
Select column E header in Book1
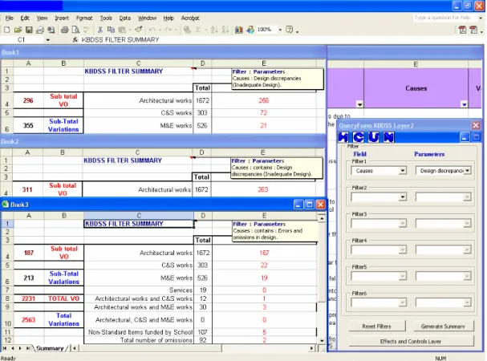[x=264, y=63]
